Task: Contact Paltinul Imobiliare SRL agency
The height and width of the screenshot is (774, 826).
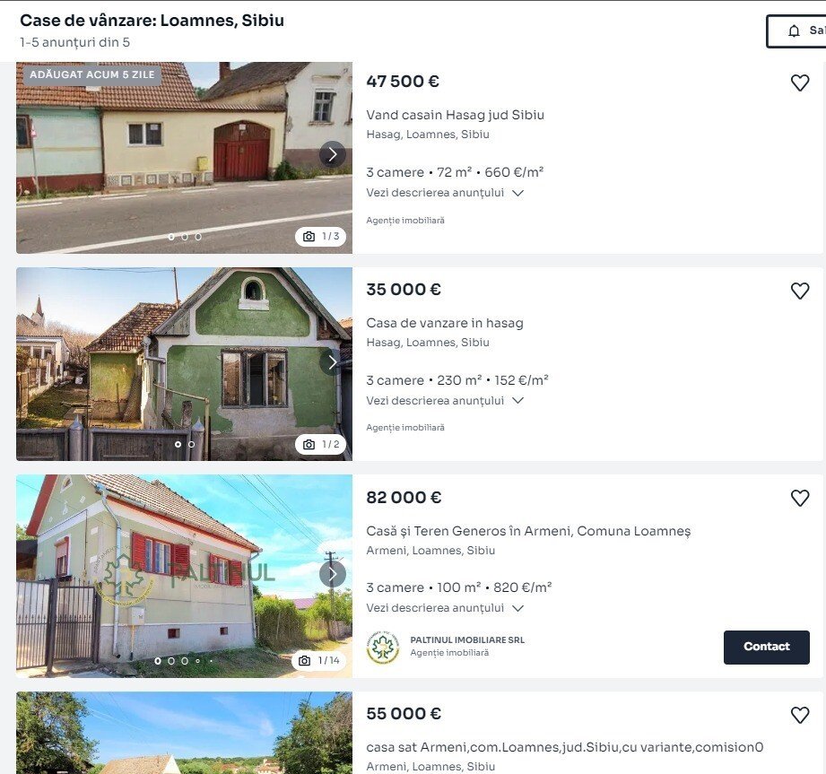Action: (x=767, y=647)
